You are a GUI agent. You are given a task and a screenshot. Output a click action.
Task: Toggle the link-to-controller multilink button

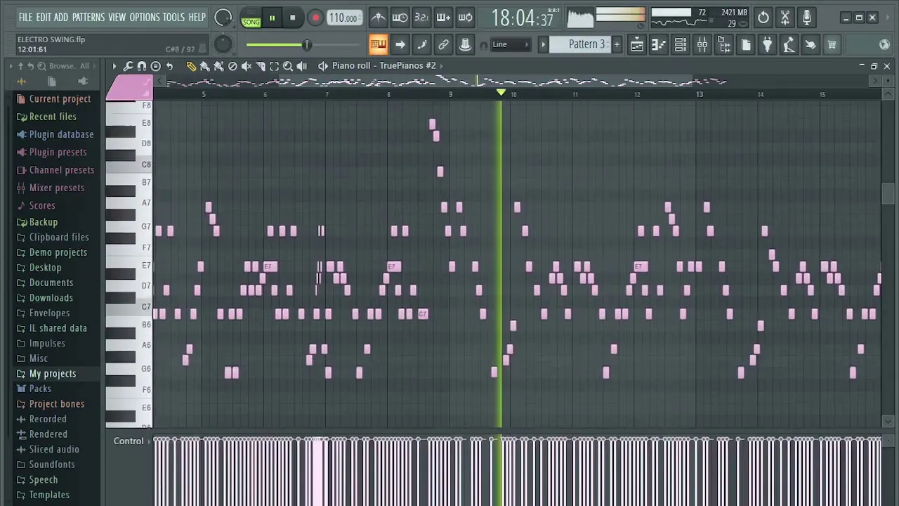443,45
